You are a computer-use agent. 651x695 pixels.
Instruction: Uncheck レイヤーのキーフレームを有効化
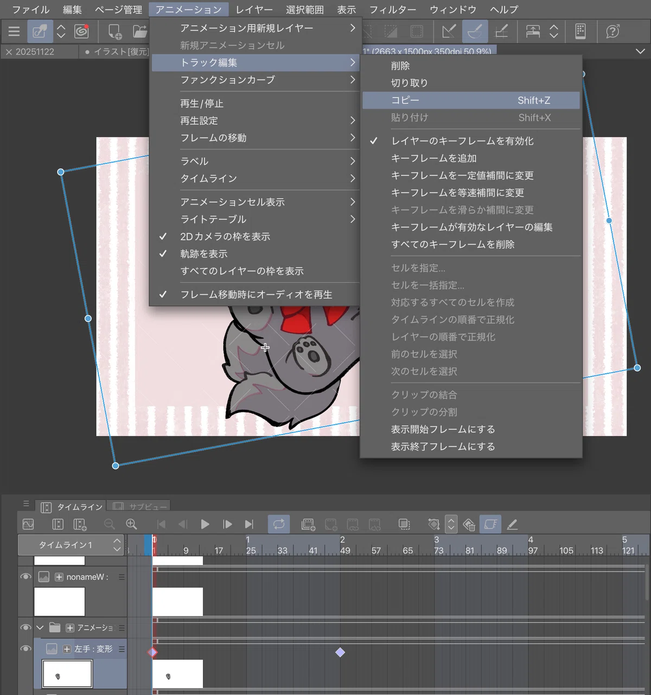tap(471, 141)
